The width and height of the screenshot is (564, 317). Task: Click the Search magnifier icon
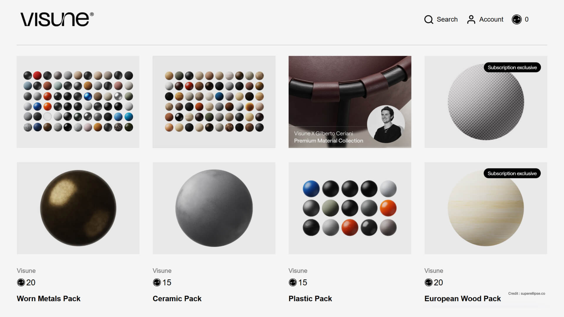(429, 19)
